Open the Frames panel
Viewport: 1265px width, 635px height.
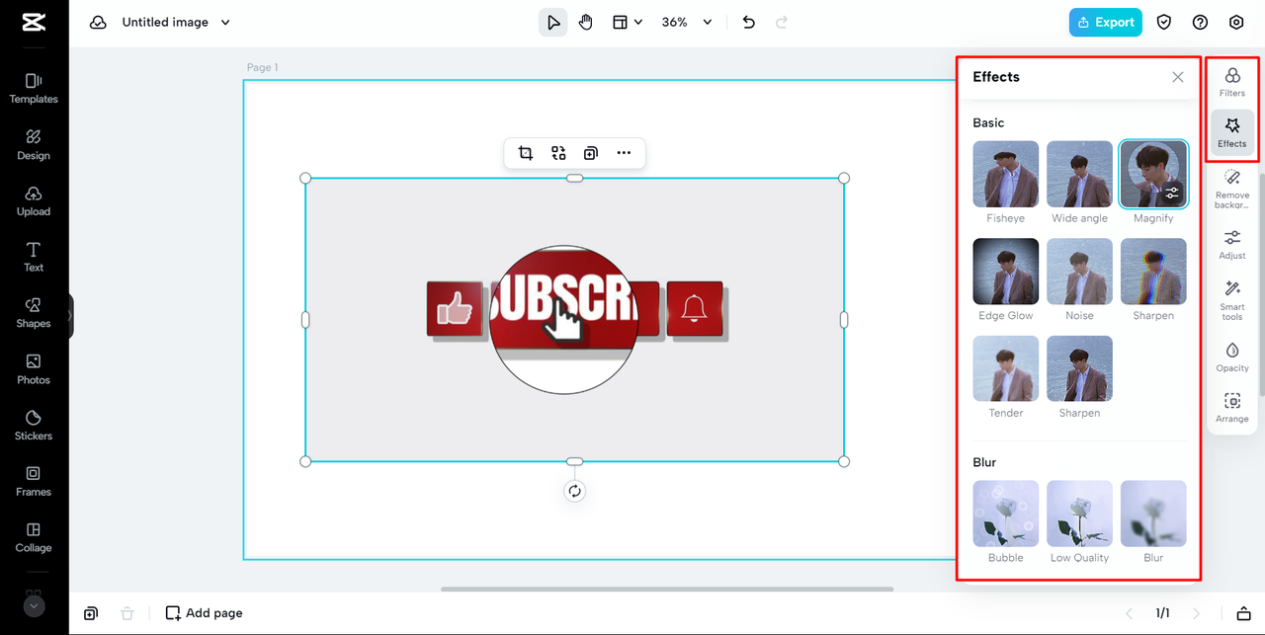[34, 481]
